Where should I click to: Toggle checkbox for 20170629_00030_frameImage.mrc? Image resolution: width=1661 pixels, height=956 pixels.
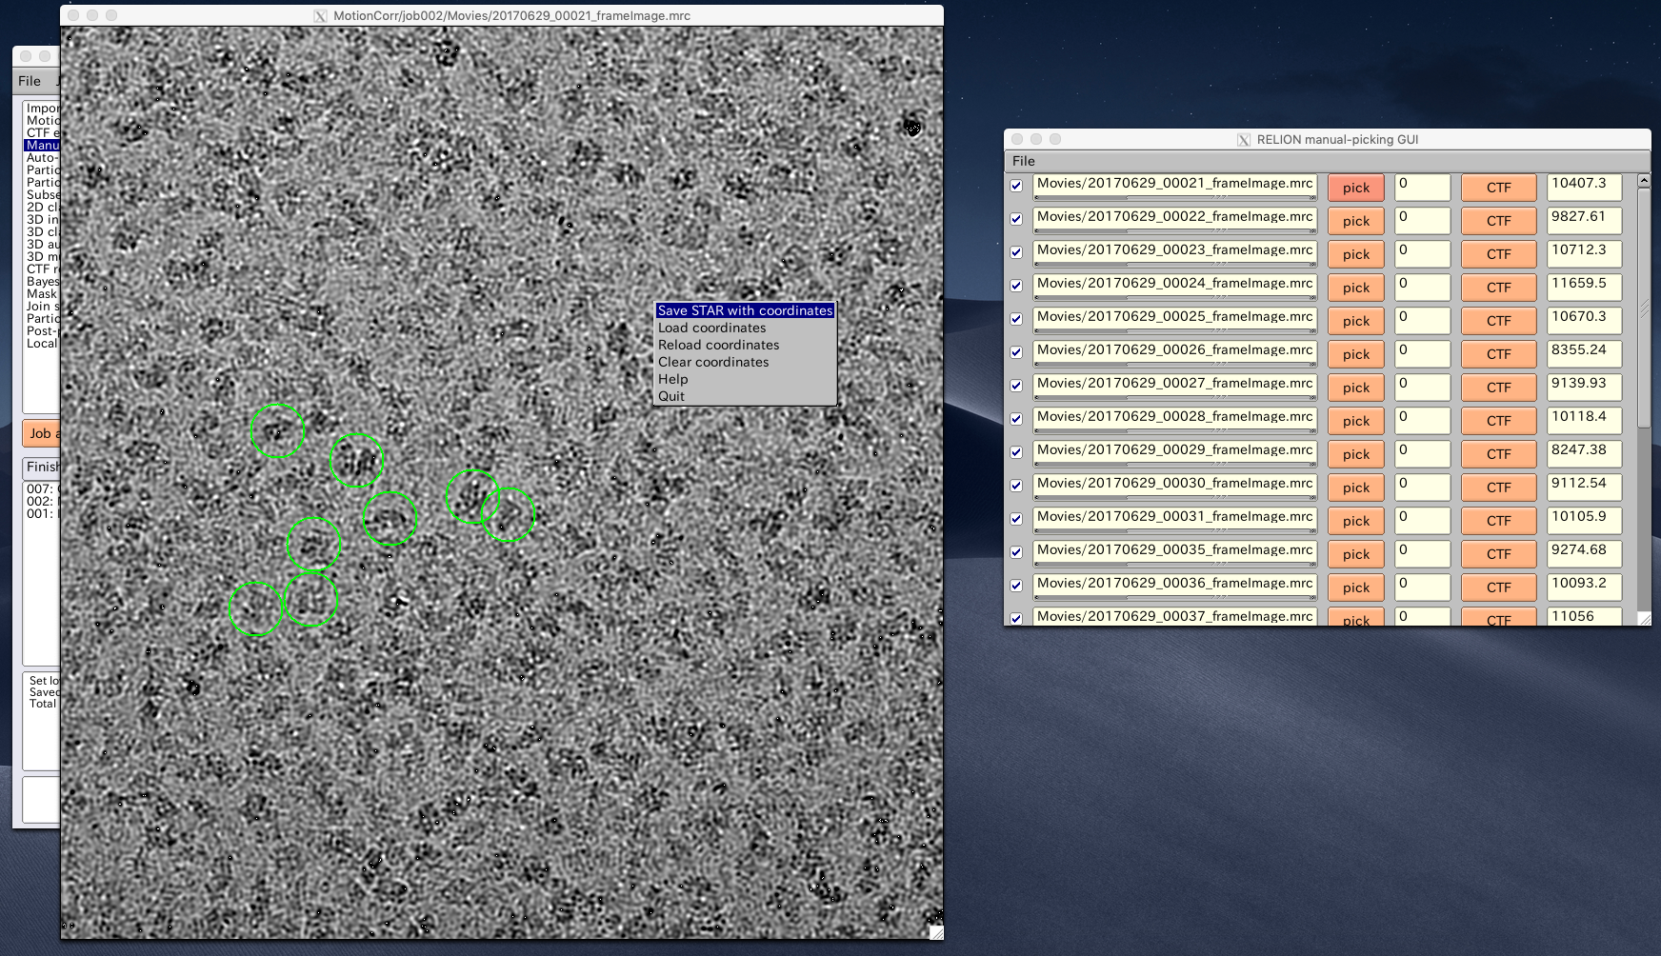[1016, 486]
